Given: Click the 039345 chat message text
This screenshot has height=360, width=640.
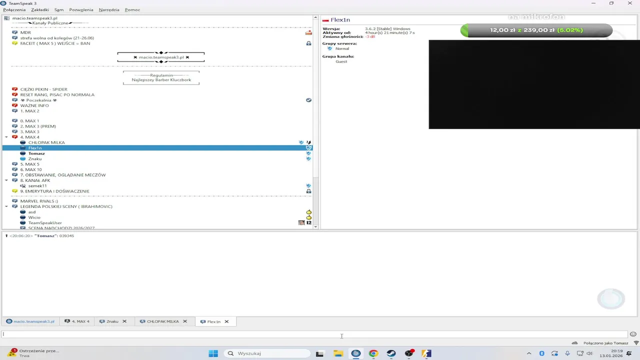Looking at the screenshot, I should pos(66,236).
